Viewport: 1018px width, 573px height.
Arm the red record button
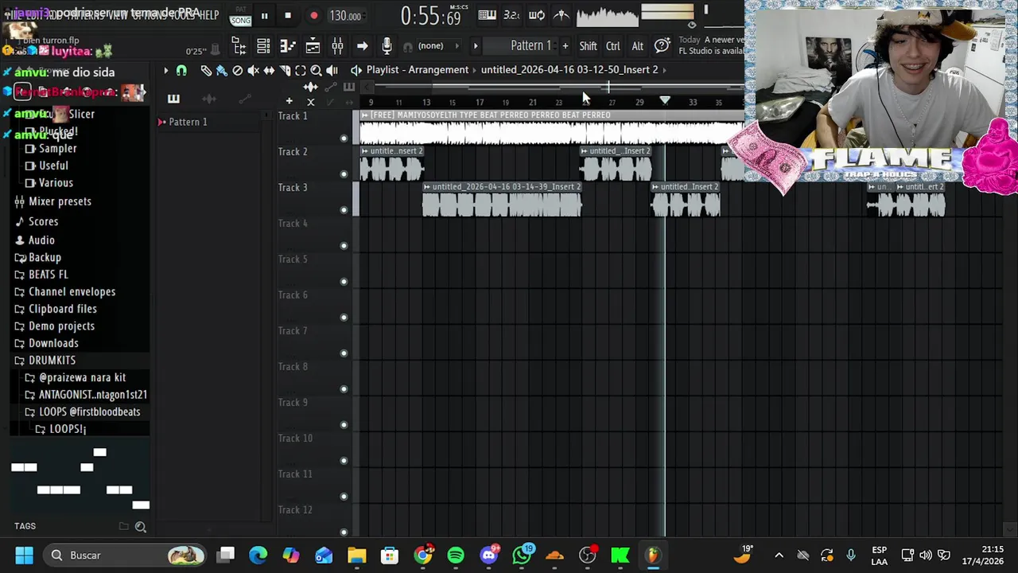click(313, 15)
